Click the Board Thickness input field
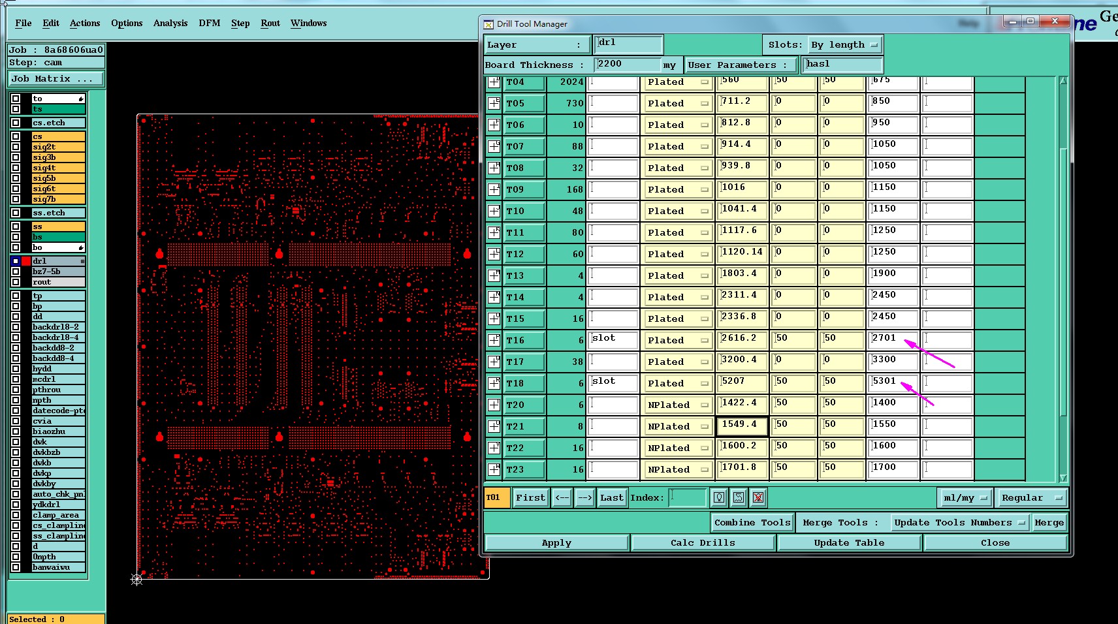This screenshot has height=624, width=1118. [x=627, y=65]
